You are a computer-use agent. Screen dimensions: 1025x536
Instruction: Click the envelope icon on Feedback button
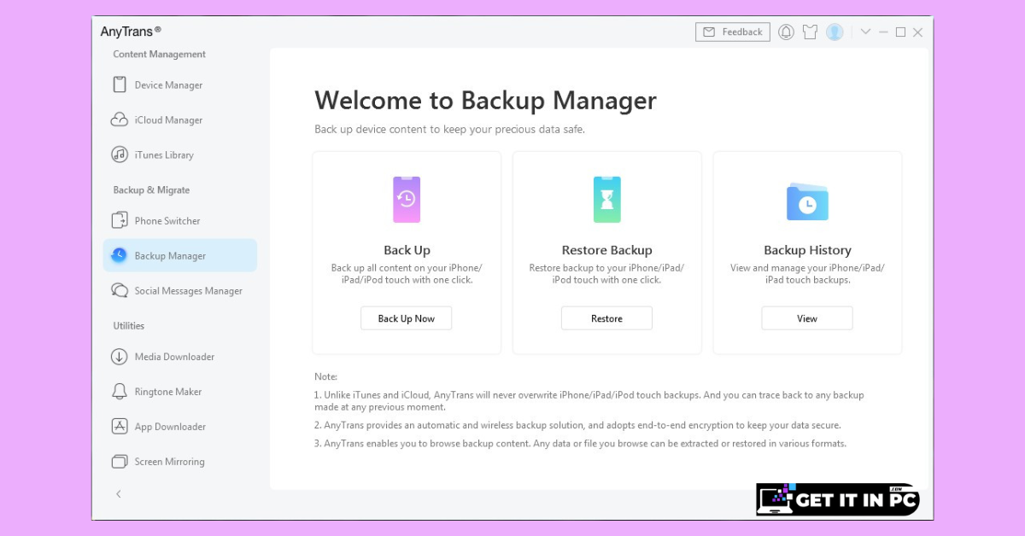coord(709,32)
